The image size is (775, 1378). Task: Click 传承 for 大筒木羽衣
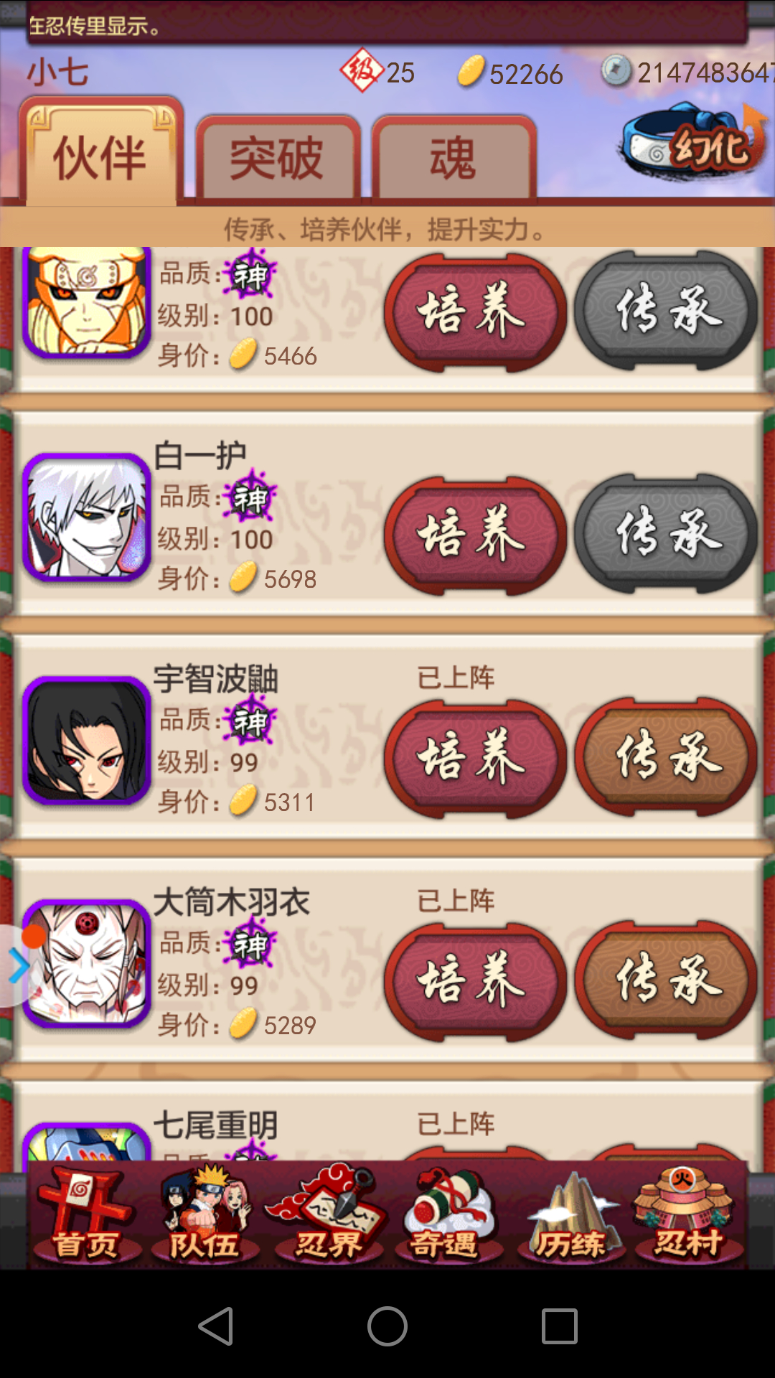tap(665, 981)
